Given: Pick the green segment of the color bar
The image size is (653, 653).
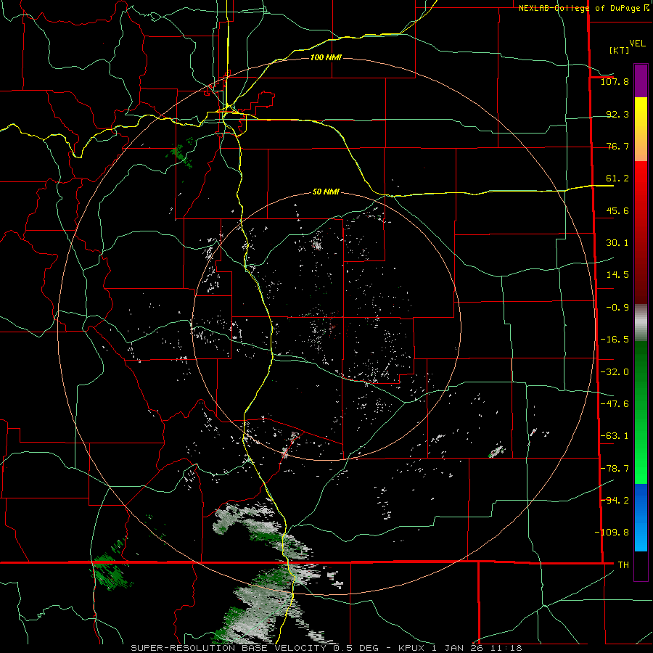Looking at the screenshot, I should [641, 412].
